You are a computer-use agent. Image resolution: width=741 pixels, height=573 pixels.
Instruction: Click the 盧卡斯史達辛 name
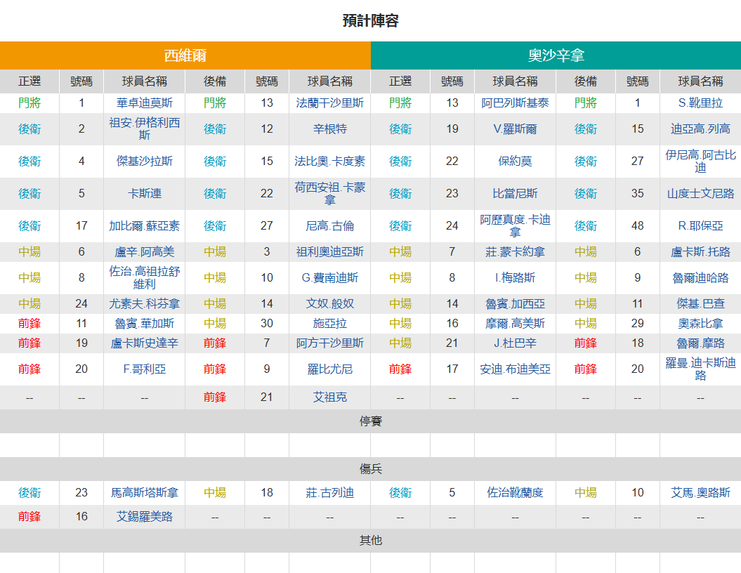click(x=144, y=343)
